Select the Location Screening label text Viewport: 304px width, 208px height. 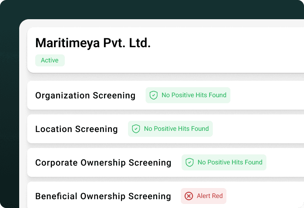pyautogui.click(x=76, y=129)
